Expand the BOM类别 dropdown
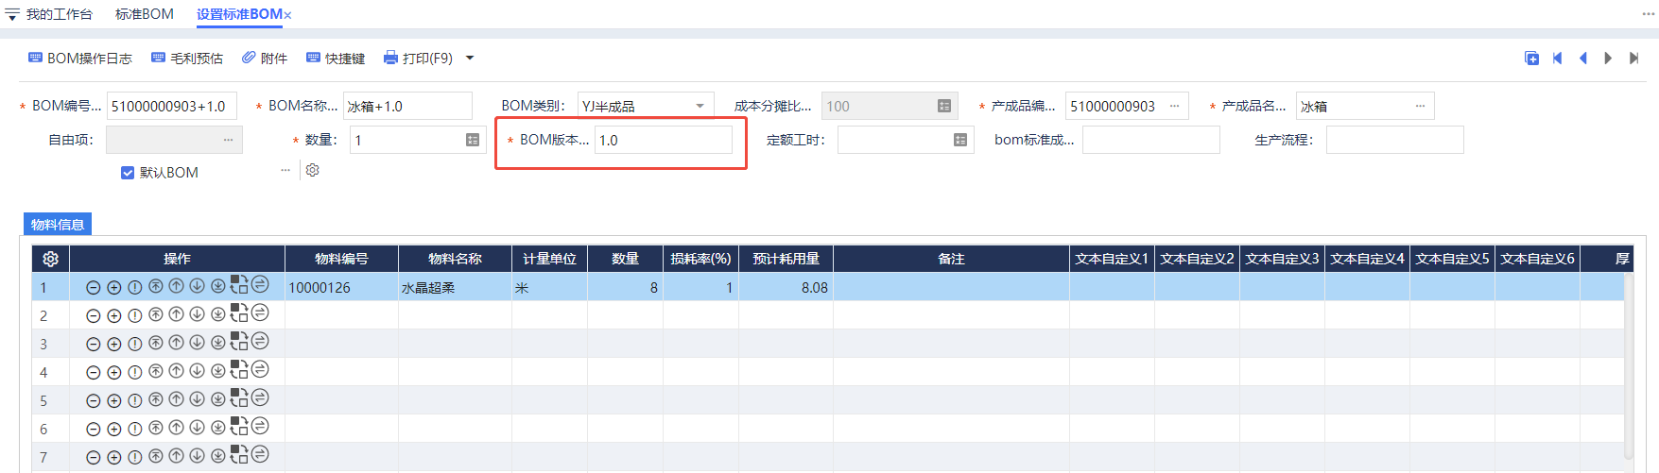The height and width of the screenshot is (473, 1659). pos(700,106)
